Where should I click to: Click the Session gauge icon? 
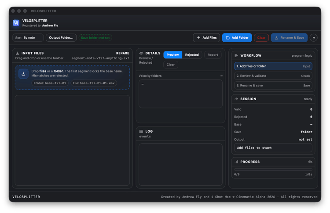tap(236, 99)
